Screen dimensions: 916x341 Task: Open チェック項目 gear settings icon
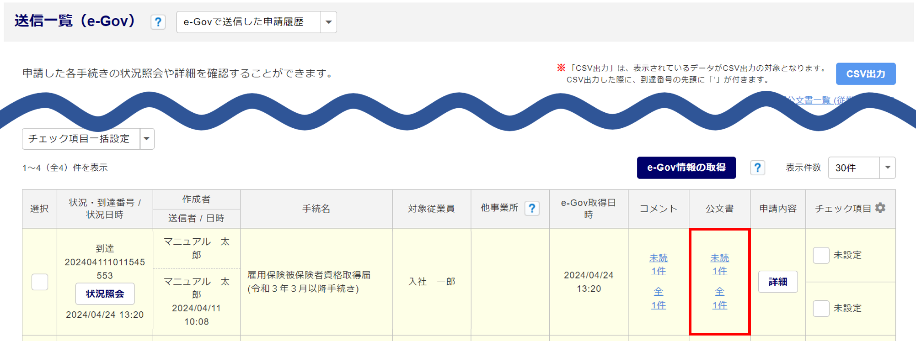[x=880, y=208]
